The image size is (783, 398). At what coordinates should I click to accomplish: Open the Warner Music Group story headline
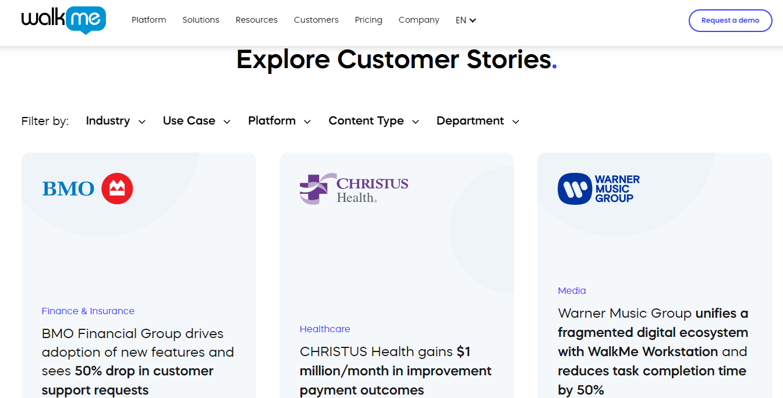click(653, 351)
